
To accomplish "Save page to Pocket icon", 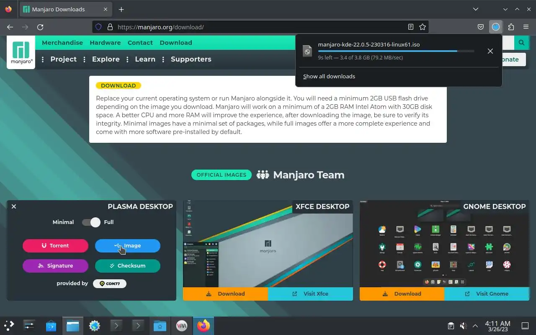I will coord(481,27).
